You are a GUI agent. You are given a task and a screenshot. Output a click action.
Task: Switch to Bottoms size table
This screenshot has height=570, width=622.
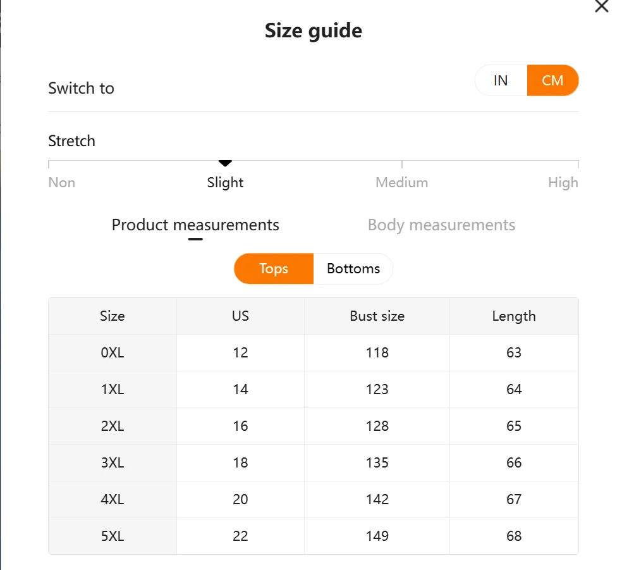tap(353, 269)
